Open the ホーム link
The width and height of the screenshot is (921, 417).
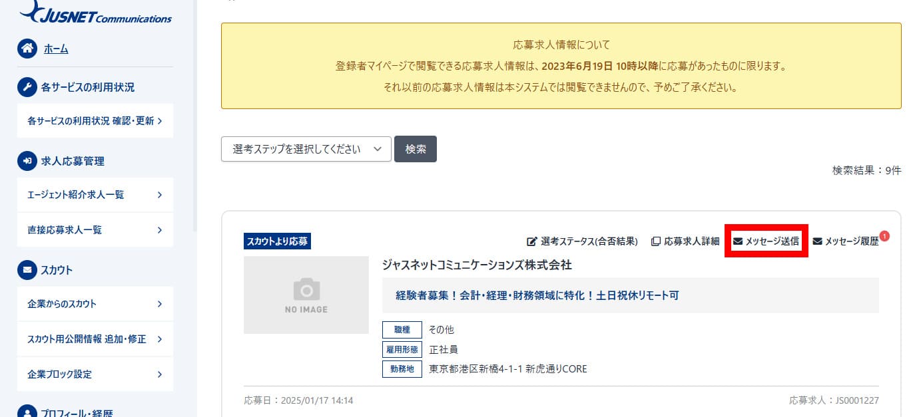click(56, 49)
